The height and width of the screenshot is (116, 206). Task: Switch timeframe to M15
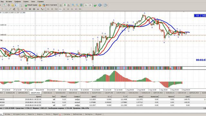click(x=56, y=9)
